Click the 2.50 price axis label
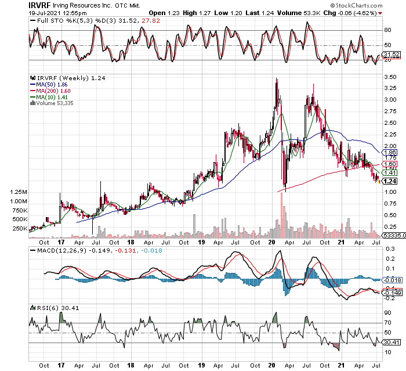Viewport: 406px width, 371px height. click(x=390, y=123)
